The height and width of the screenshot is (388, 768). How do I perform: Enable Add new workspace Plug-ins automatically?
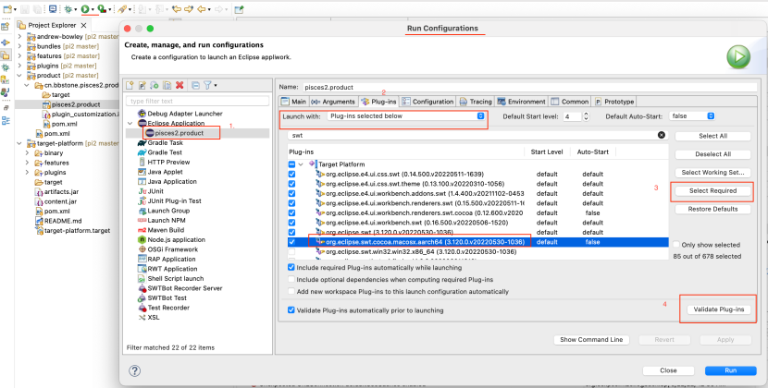point(291,291)
